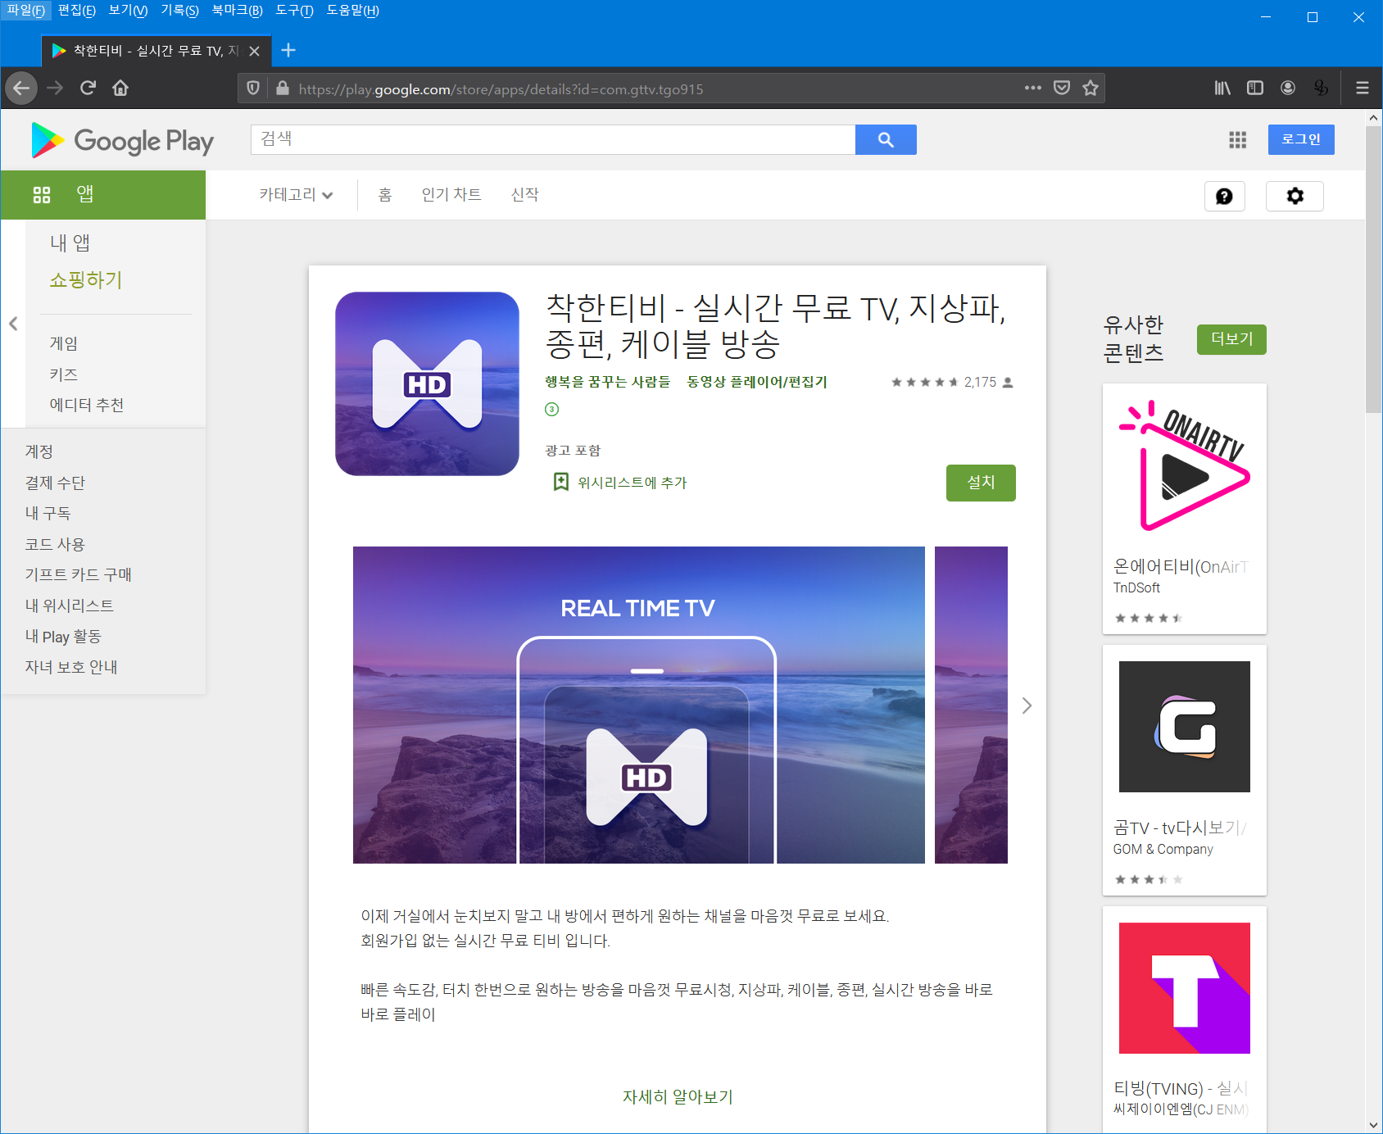This screenshot has height=1134, width=1383.
Task: Close the 착한티비 browser tab
Action: click(x=255, y=51)
